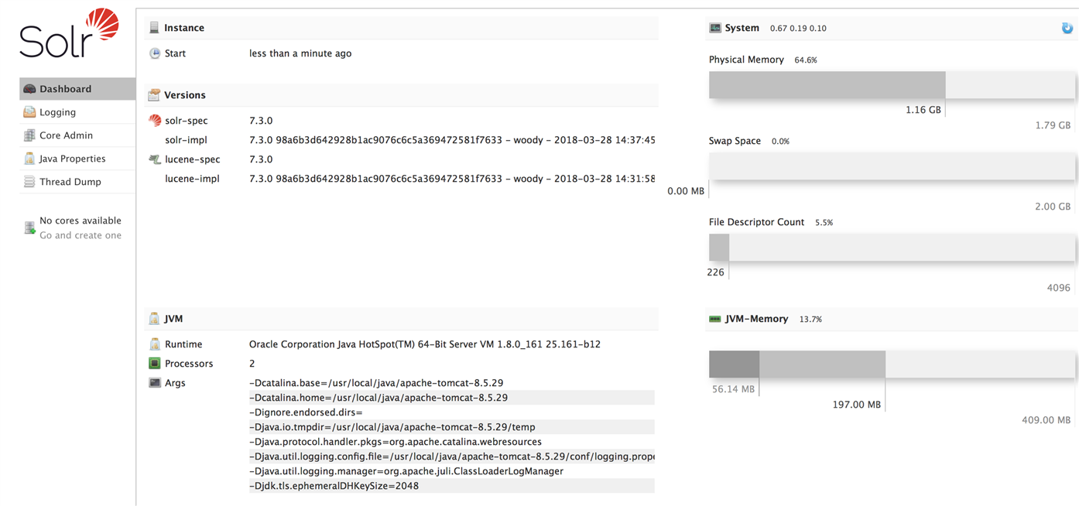Viewport: 1079px width, 506px height.
Task: Click the Solr logo
Action: coord(69,33)
